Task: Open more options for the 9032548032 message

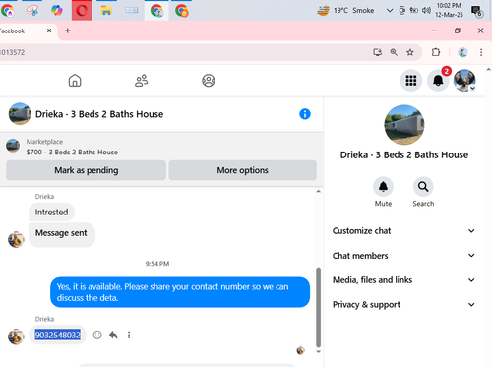Action: click(x=129, y=335)
